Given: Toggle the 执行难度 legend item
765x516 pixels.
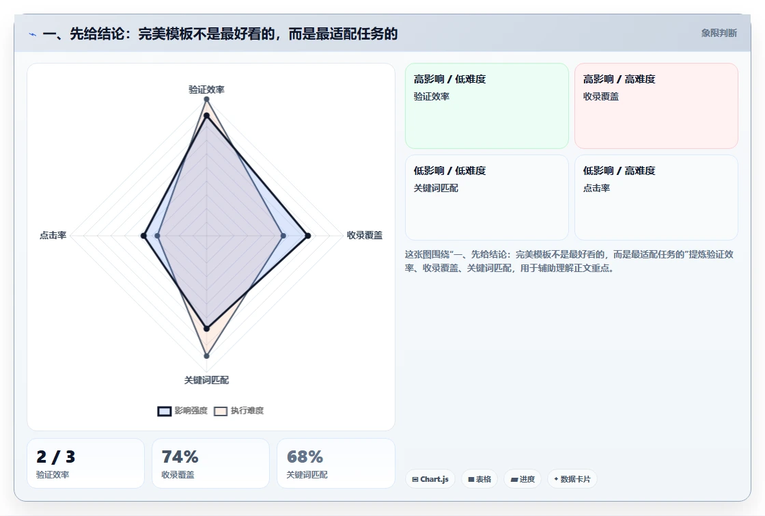Looking at the screenshot, I should (239, 411).
